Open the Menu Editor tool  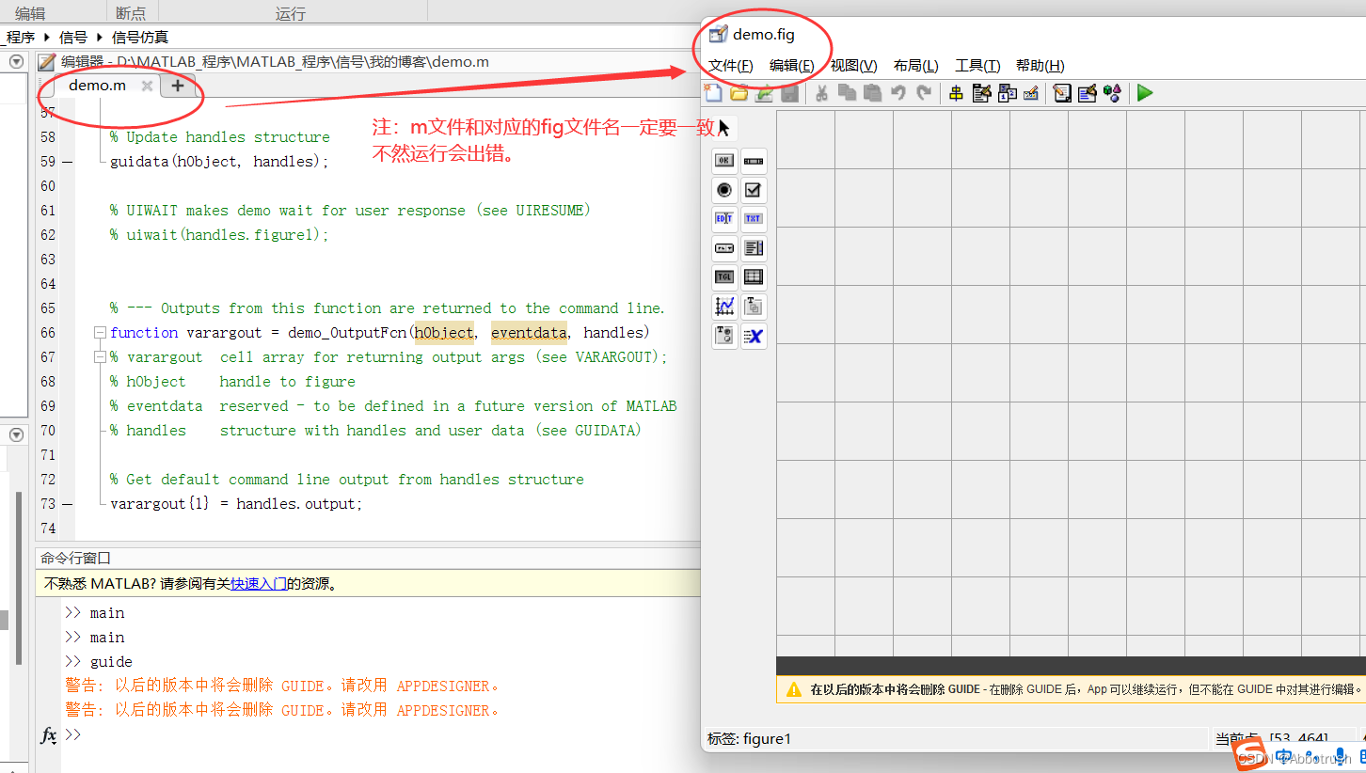coord(982,92)
